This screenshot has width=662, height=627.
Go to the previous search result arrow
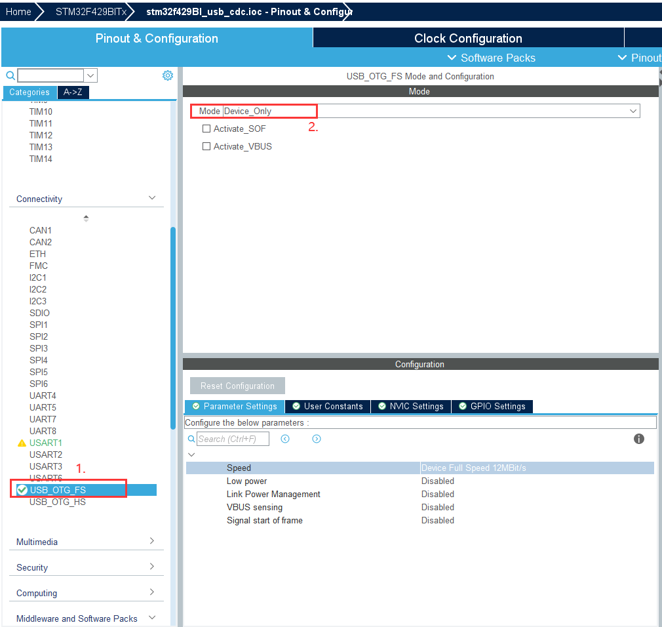[x=285, y=439]
